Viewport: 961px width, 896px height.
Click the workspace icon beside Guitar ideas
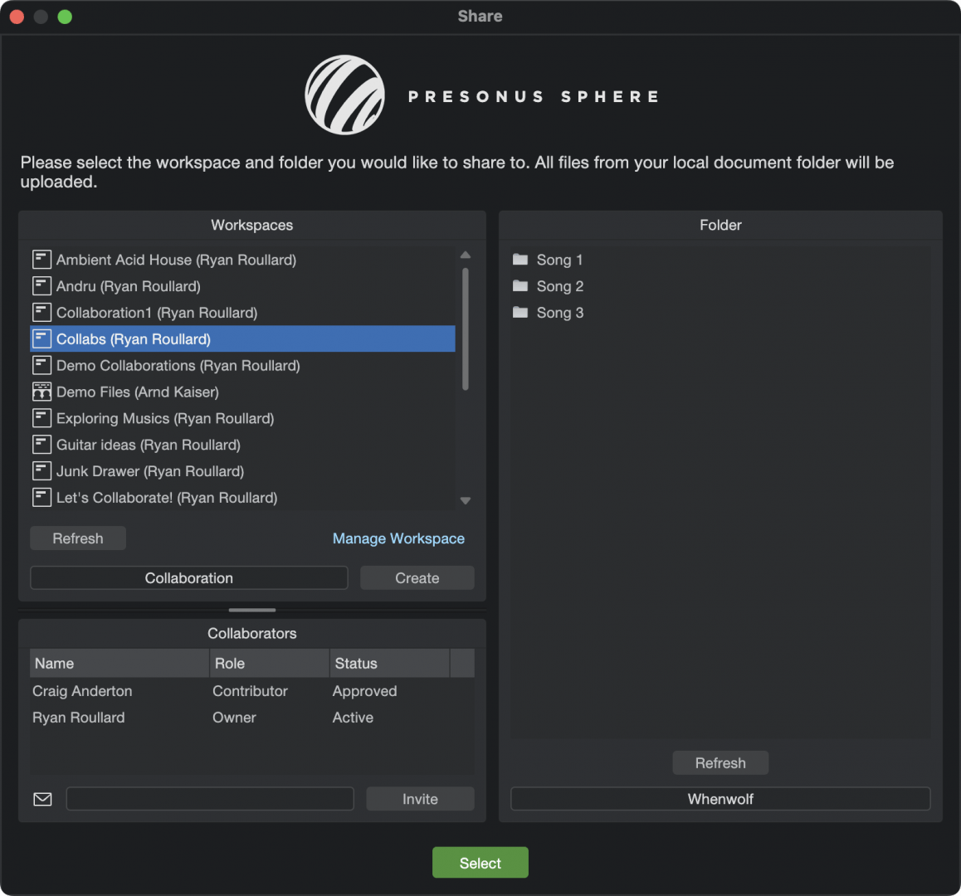[41, 444]
